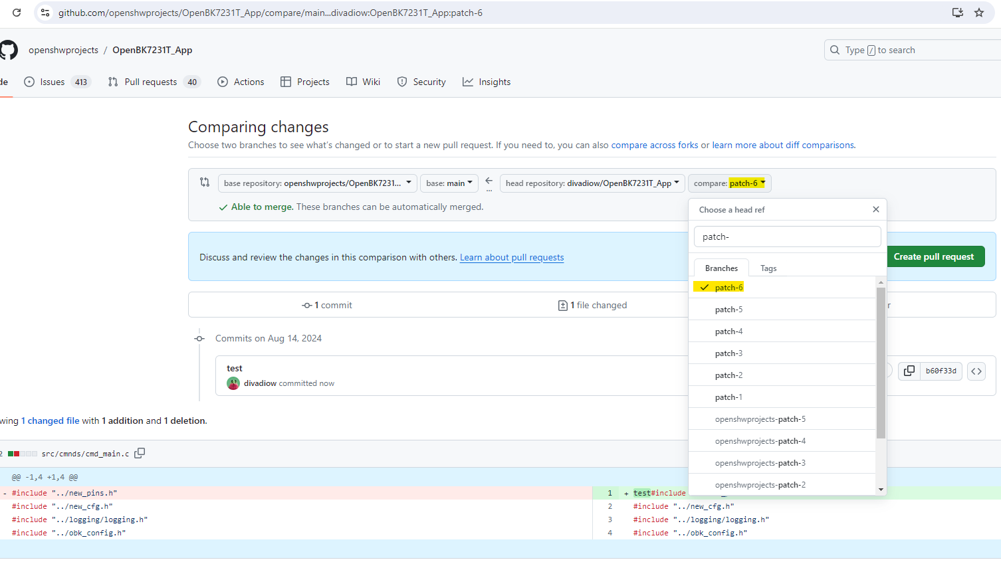
Task: Select branch patch-4
Action: (782, 331)
